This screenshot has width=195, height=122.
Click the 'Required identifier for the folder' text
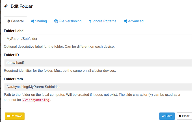click(x=60, y=71)
